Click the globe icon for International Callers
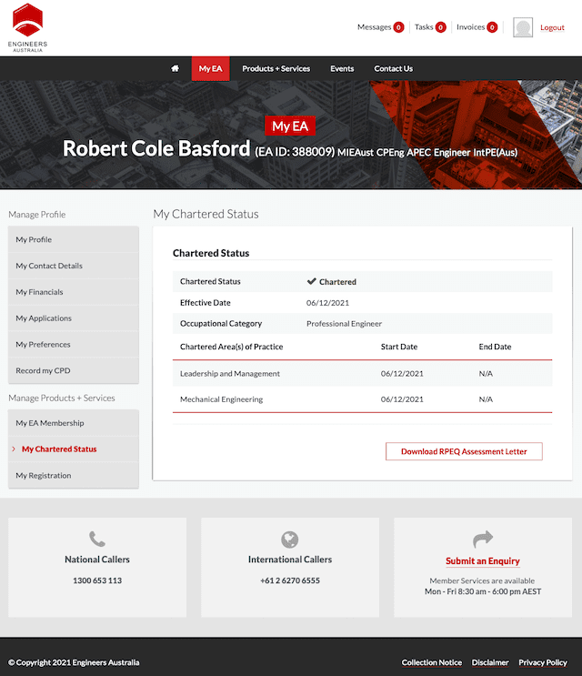The width and height of the screenshot is (582, 676). 290,540
